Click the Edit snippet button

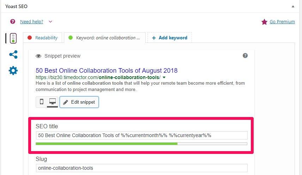point(79,102)
